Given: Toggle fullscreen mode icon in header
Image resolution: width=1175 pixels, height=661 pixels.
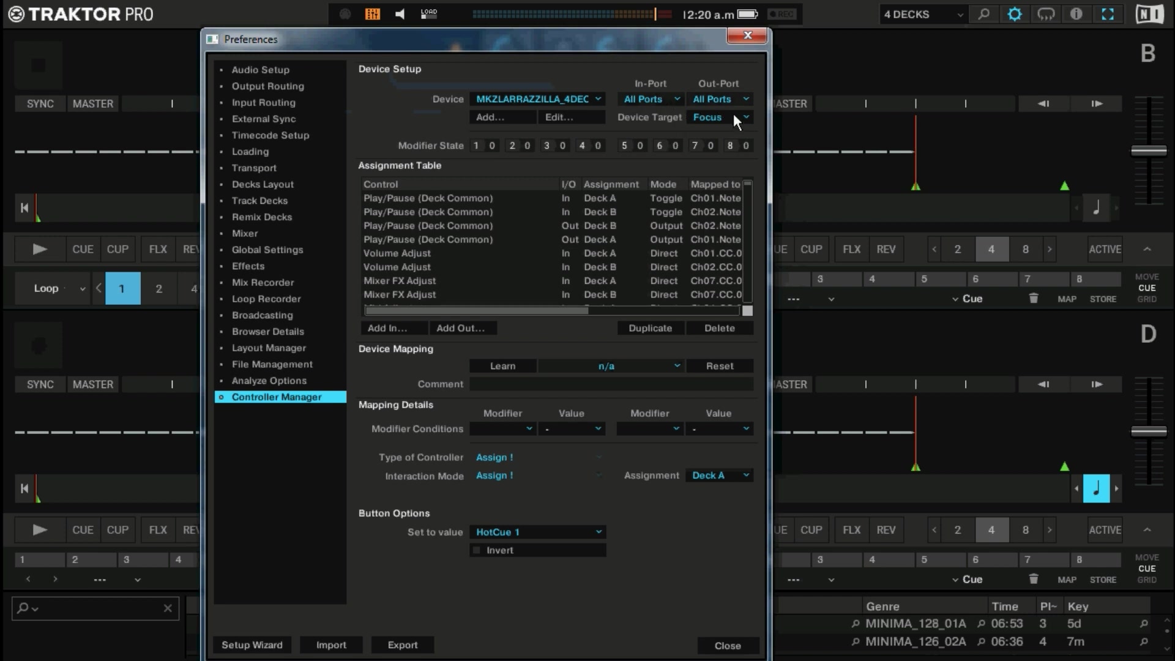Looking at the screenshot, I should 1108,14.
